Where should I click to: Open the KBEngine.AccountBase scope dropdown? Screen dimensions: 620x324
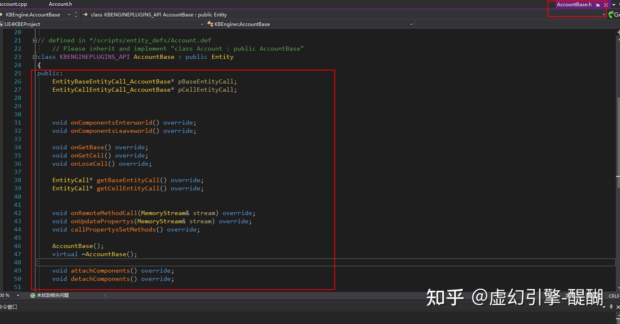(x=69, y=14)
